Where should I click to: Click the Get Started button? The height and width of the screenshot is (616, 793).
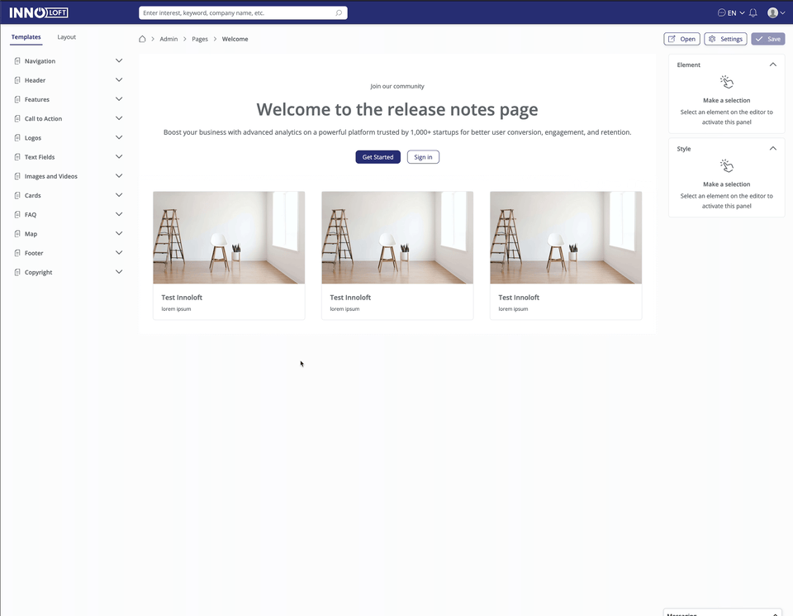click(x=378, y=157)
